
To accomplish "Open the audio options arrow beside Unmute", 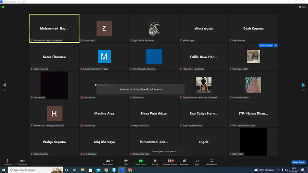I will coord(13,161).
